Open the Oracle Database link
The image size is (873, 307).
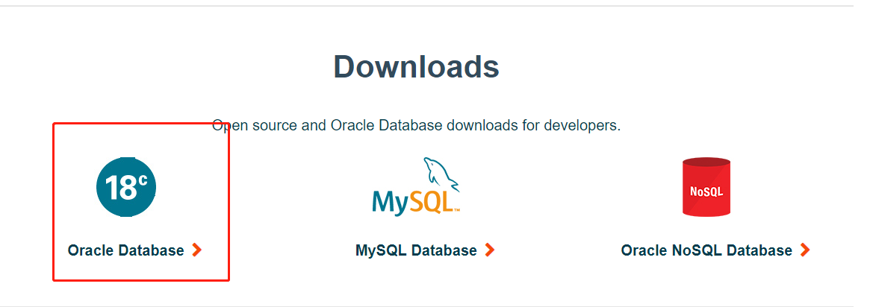click(x=125, y=250)
